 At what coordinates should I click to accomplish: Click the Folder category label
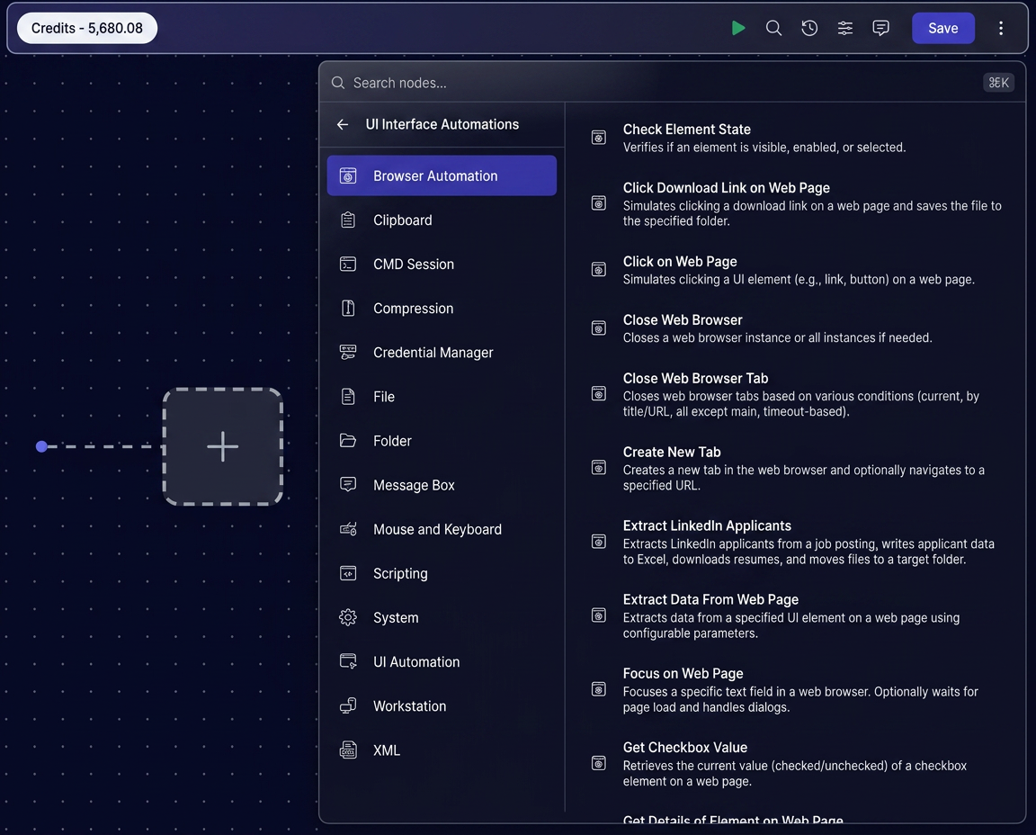[x=392, y=441]
